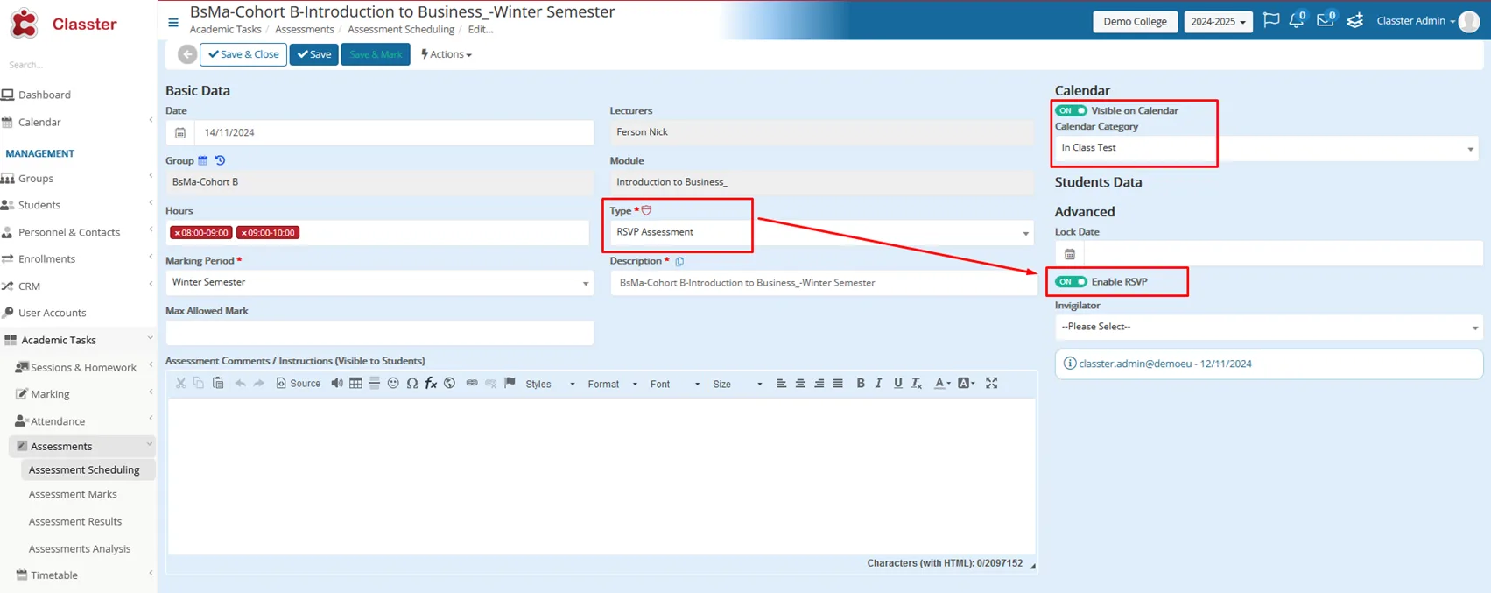This screenshot has width=1491, height=593.
Task: Insert special character omega icon
Action: (411, 383)
